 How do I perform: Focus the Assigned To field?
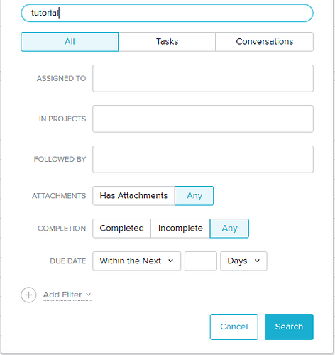point(203,78)
